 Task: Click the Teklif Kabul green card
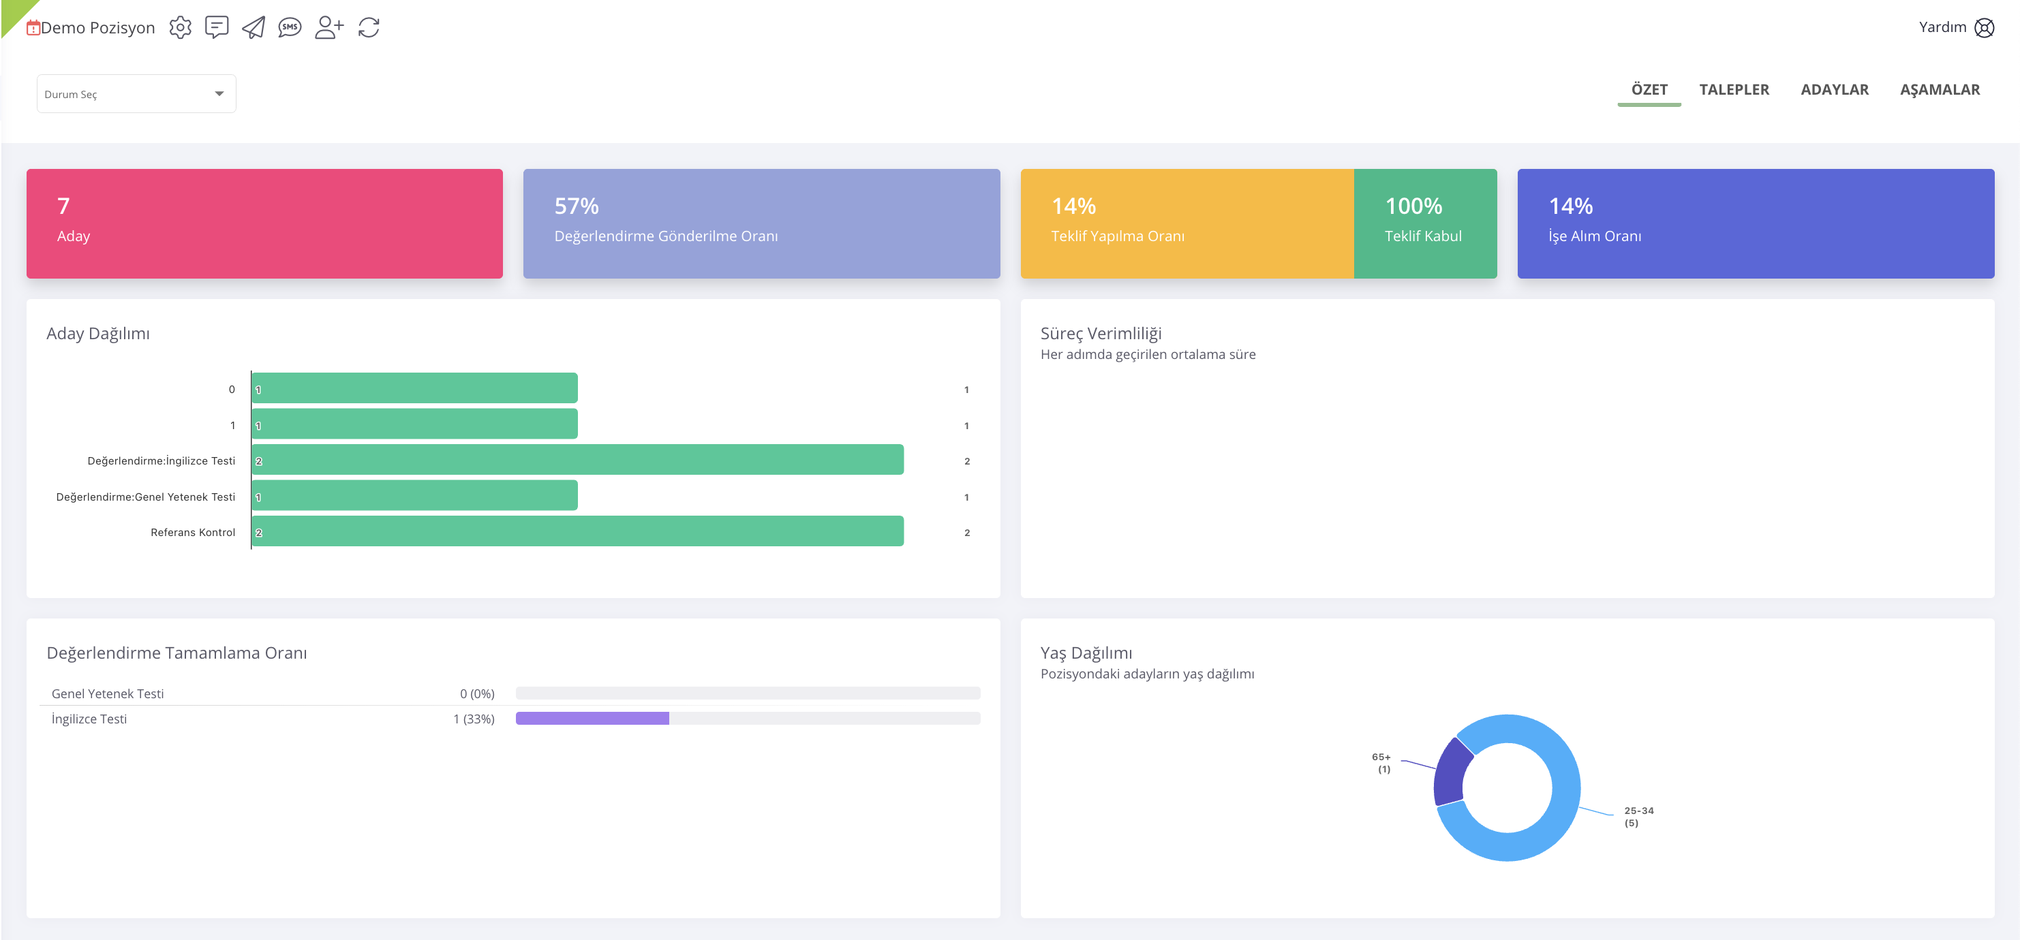(1424, 223)
